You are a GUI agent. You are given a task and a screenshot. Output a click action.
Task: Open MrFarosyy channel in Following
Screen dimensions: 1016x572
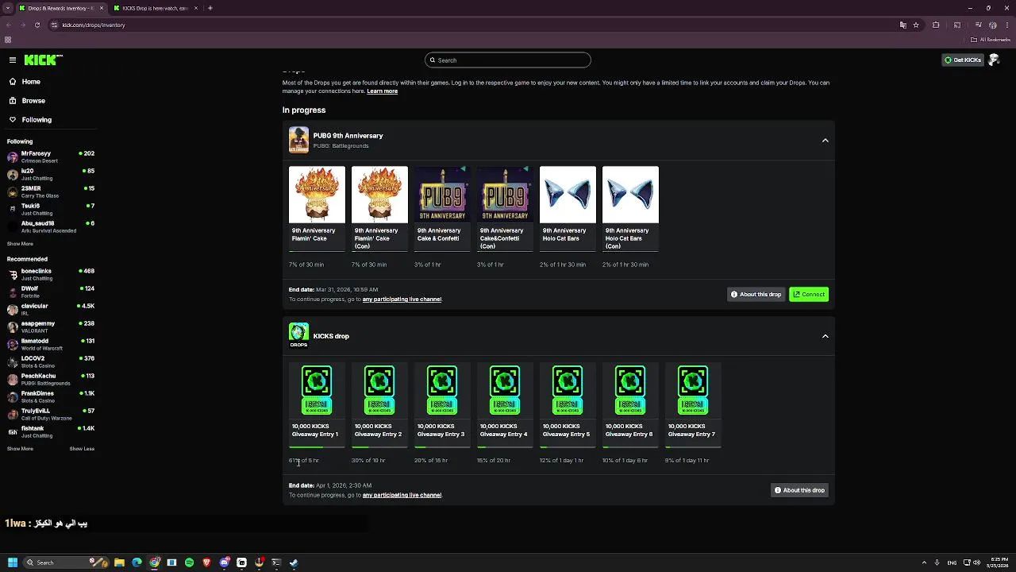(50, 157)
